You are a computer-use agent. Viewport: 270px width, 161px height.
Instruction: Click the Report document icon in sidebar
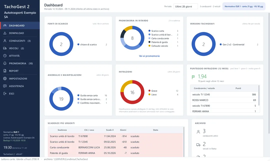[5, 71]
